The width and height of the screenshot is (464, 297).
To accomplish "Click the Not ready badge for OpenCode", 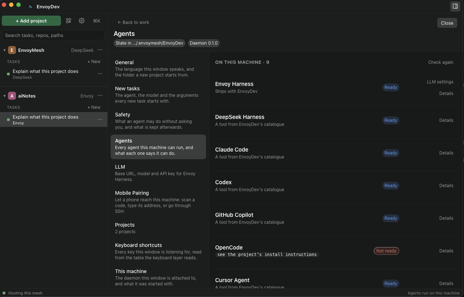I will pyautogui.click(x=386, y=251).
